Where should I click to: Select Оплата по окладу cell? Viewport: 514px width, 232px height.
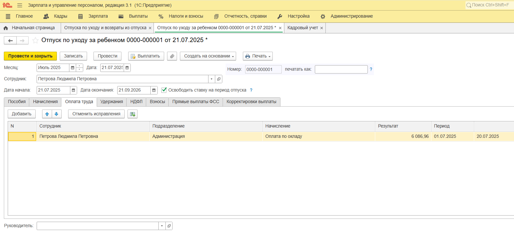(319, 137)
